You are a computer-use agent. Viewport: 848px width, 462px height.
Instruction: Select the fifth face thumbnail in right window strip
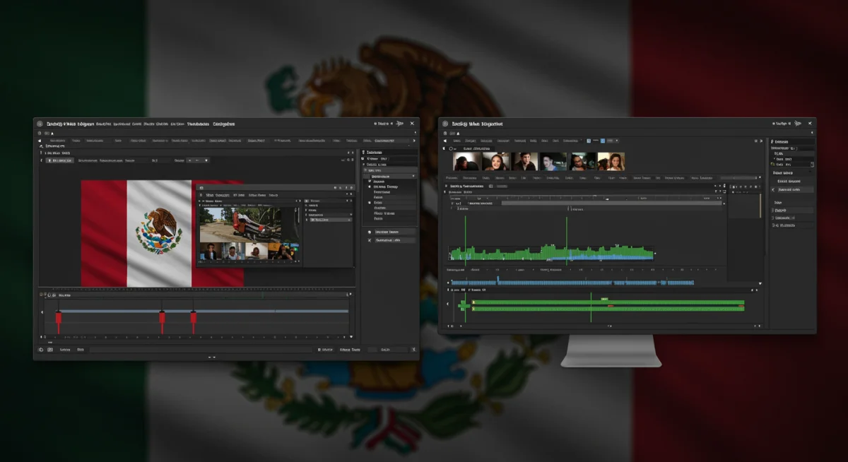pyautogui.click(x=584, y=162)
